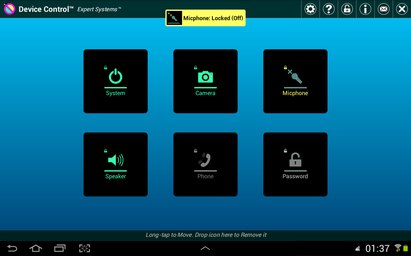The width and height of the screenshot is (411, 256).
Task: Close the app with the X icon
Action: click(x=402, y=9)
